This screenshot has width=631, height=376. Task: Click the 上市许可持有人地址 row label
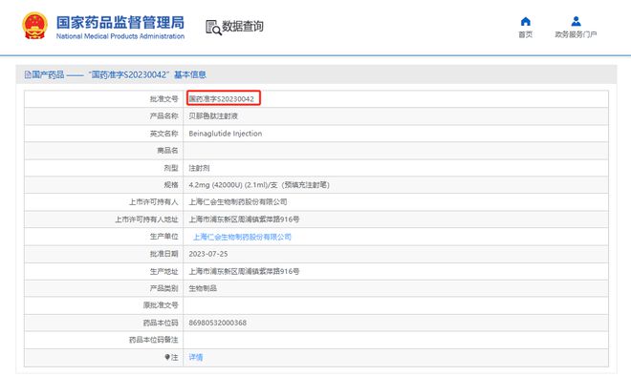pos(146,219)
